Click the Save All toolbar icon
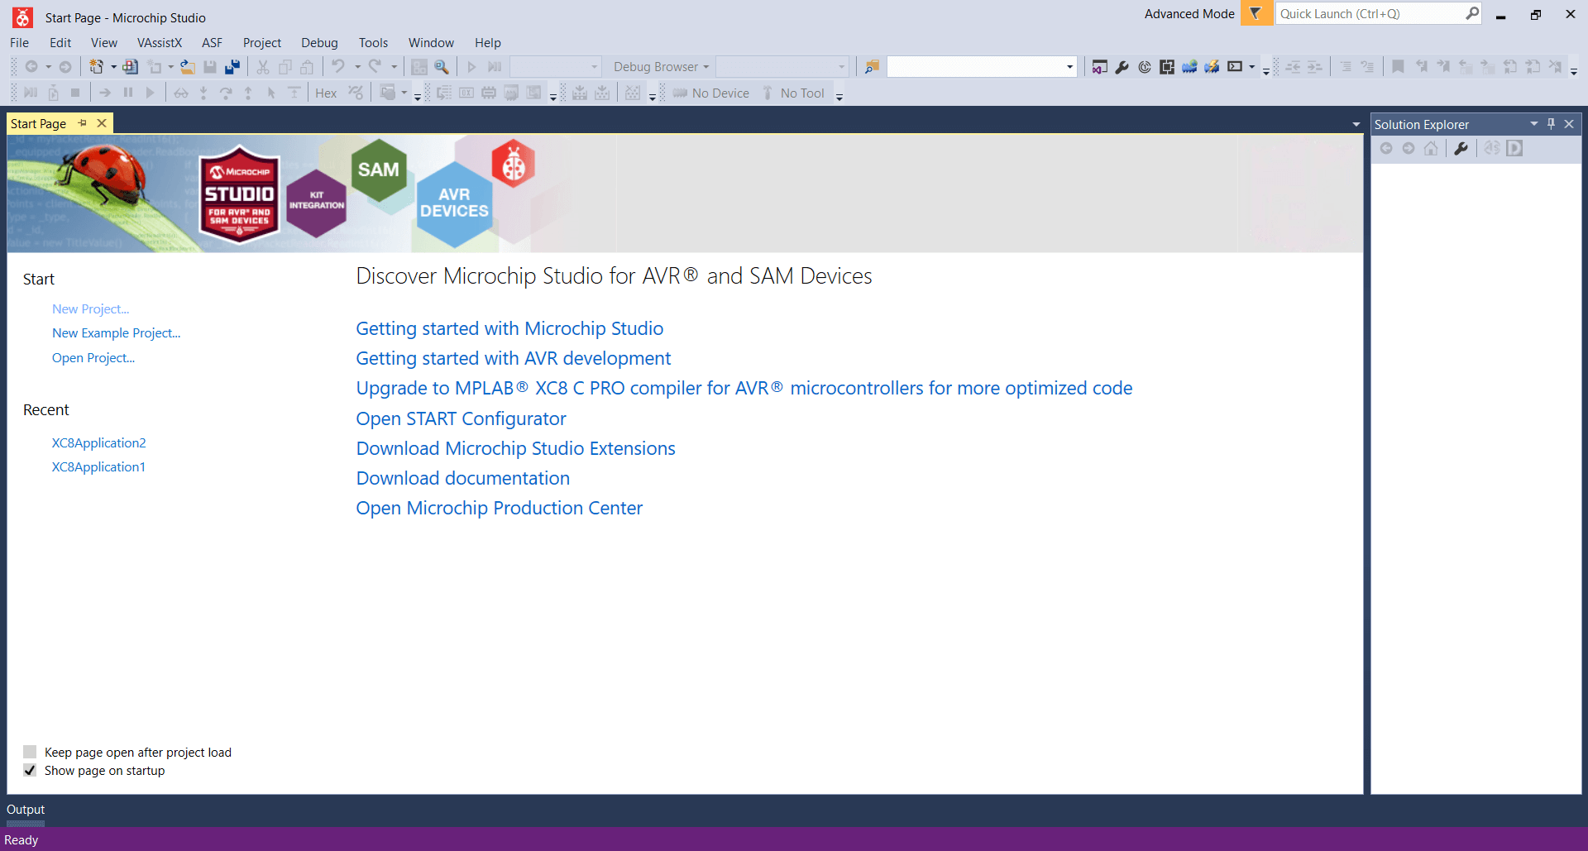The width and height of the screenshot is (1588, 851). coord(232,67)
